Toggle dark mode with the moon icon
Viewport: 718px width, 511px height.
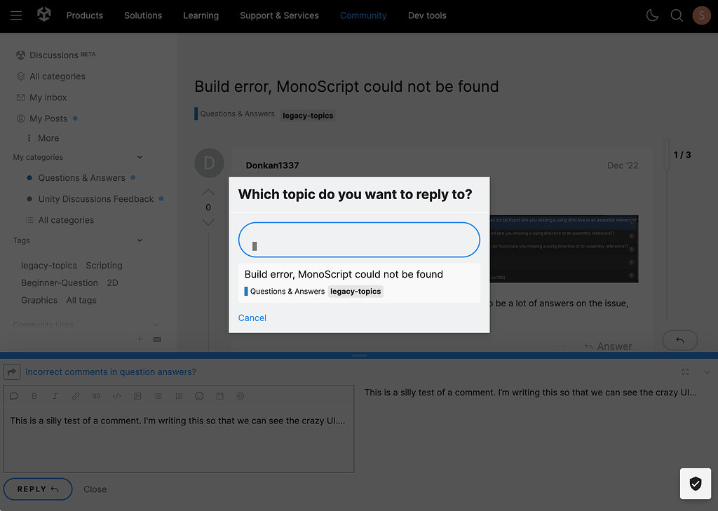pos(652,15)
